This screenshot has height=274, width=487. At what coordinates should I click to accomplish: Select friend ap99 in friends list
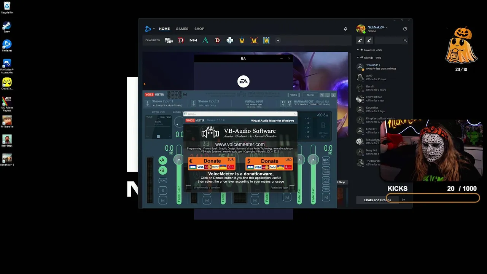(382, 78)
